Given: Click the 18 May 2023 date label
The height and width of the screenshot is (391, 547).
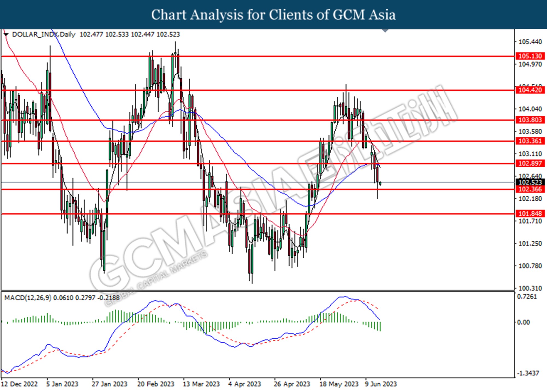Looking at the screenshot, I should (339, 384).
